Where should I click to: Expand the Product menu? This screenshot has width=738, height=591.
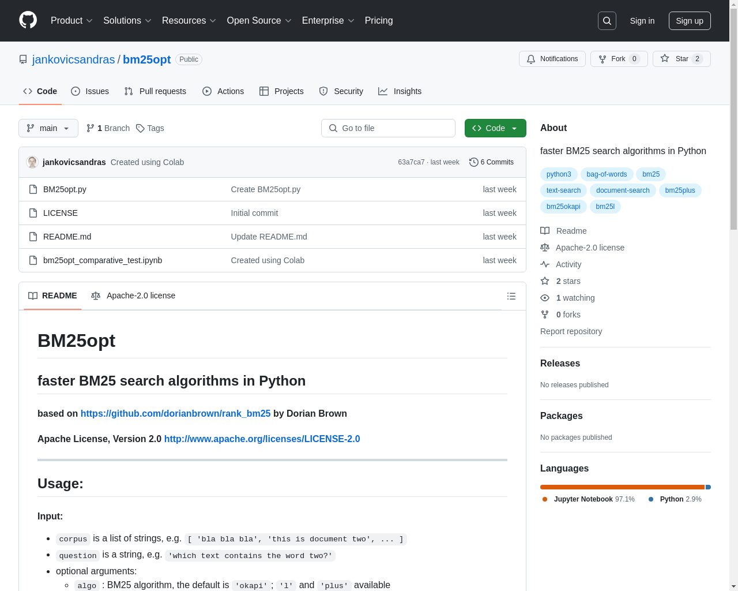pos(71,21)
